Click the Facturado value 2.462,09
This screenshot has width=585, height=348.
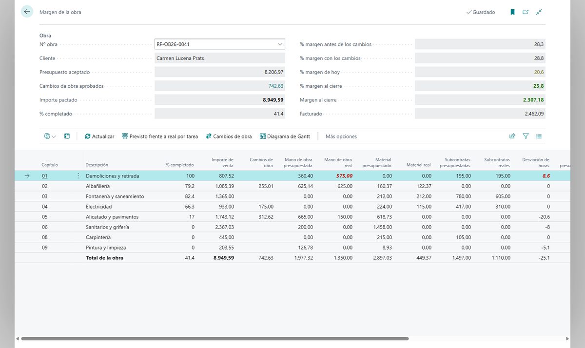click(534, 114)
